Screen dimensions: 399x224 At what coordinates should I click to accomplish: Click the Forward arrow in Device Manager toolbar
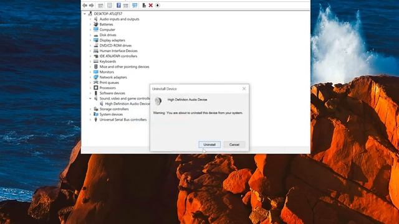tap(92, 6)
